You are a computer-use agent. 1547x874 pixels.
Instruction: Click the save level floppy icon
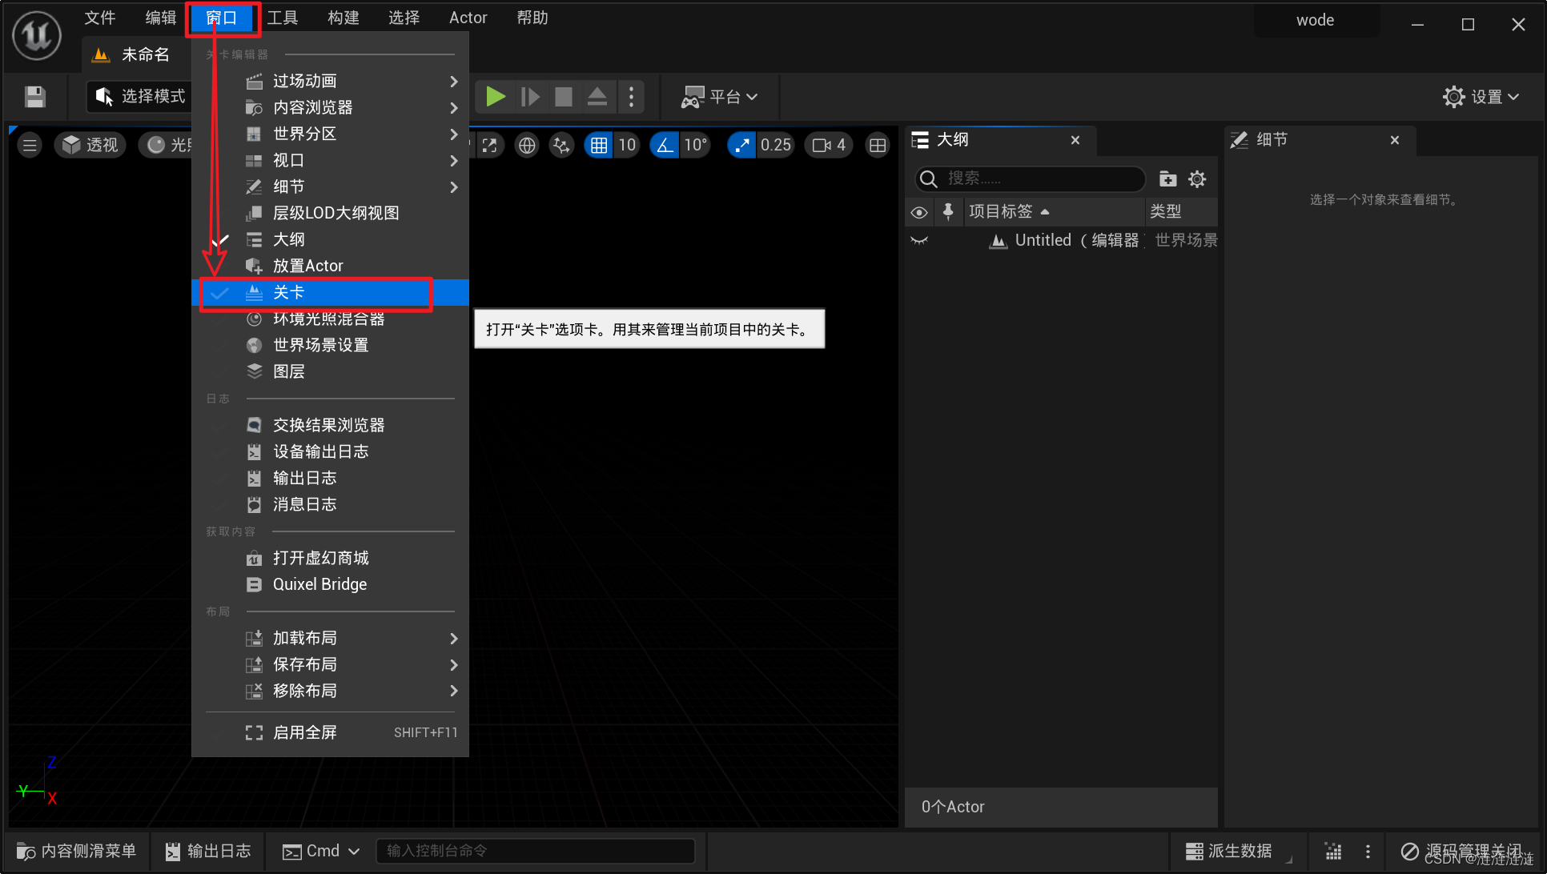tap(34, 97)
